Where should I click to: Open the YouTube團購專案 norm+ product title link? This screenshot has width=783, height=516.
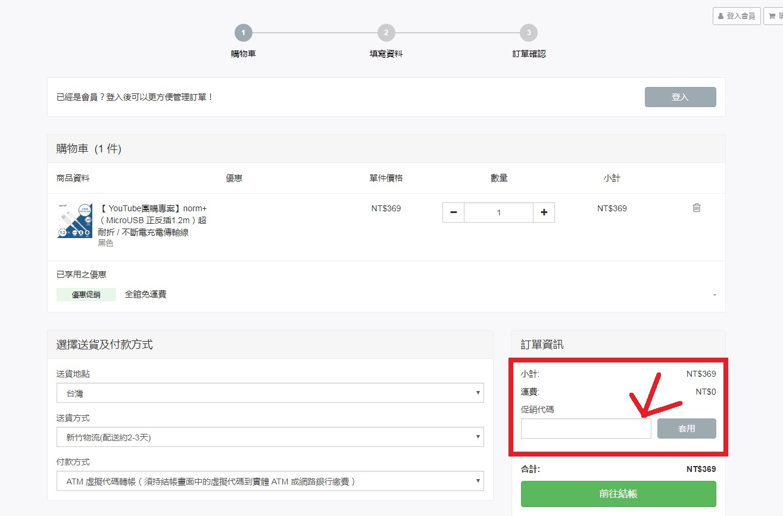152,220
